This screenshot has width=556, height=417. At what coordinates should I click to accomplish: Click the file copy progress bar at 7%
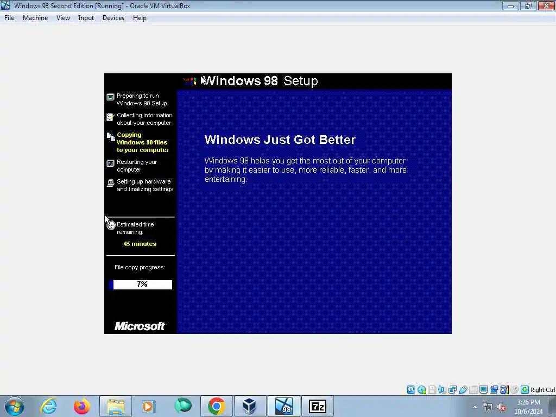pyautogui.click(x=141, y=285)
